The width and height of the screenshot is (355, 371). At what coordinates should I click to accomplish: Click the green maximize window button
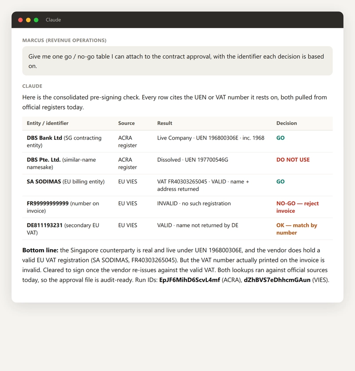pos(36,20)
